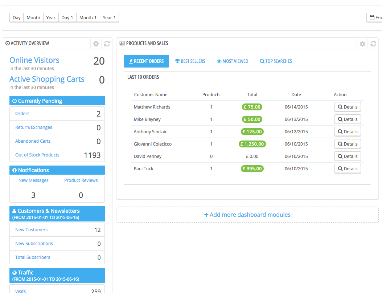
Task: Open Out of Stock Products link
Action: click(37, 155)
